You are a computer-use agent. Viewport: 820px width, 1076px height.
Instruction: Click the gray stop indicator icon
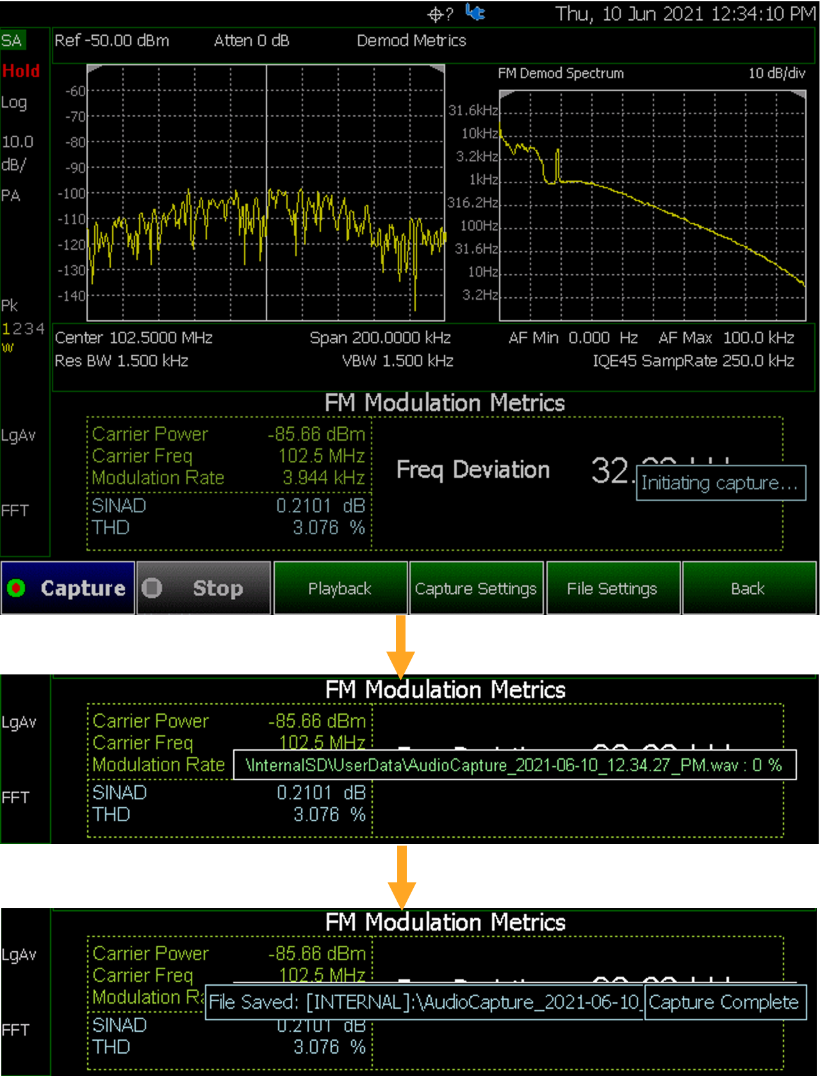(x=152, y=588)
